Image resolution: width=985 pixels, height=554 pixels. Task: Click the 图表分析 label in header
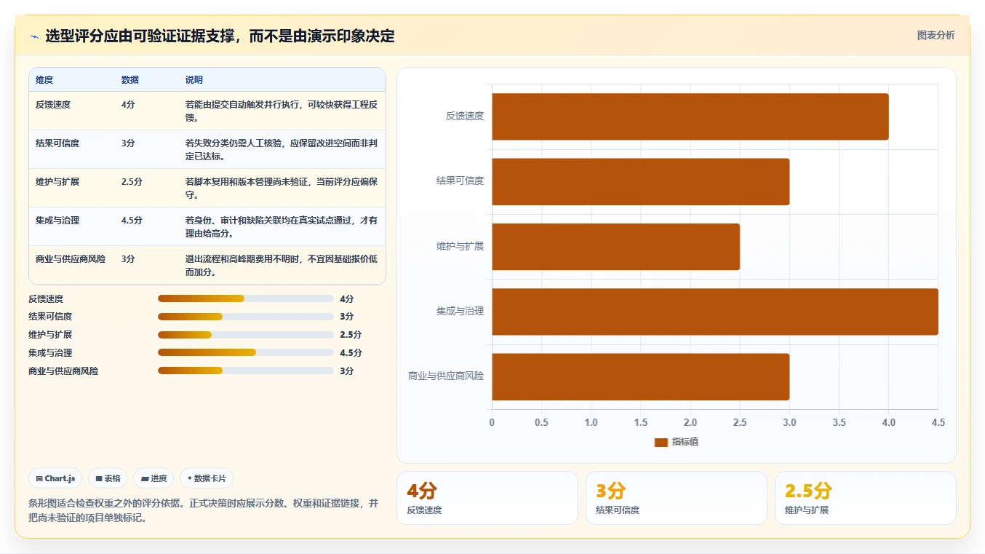tap(936, 36)
